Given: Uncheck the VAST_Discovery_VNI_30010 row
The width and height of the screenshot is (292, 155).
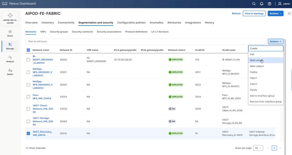Looking at the screenshot, I should point(28,133).
